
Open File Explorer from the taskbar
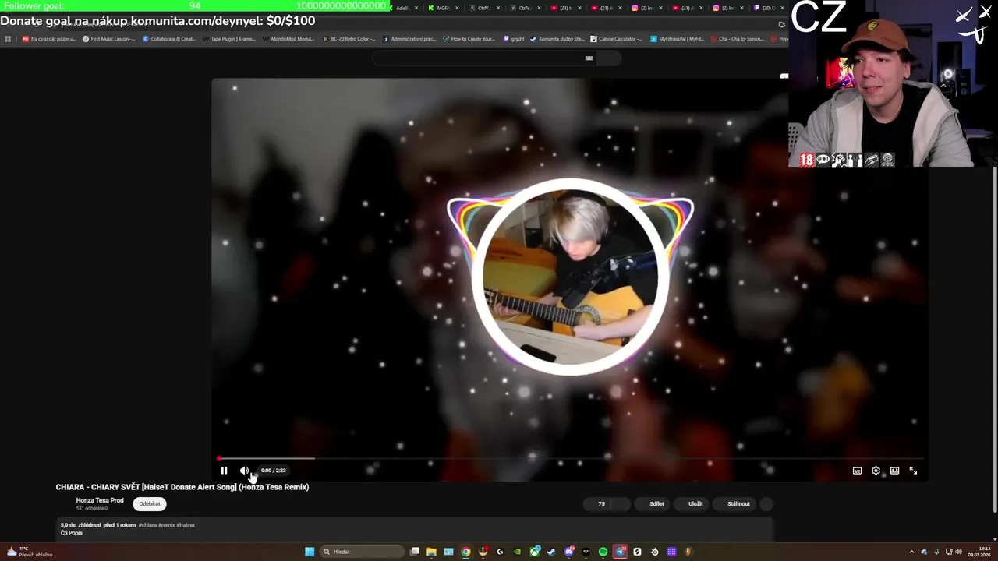(x=431, y=552)
